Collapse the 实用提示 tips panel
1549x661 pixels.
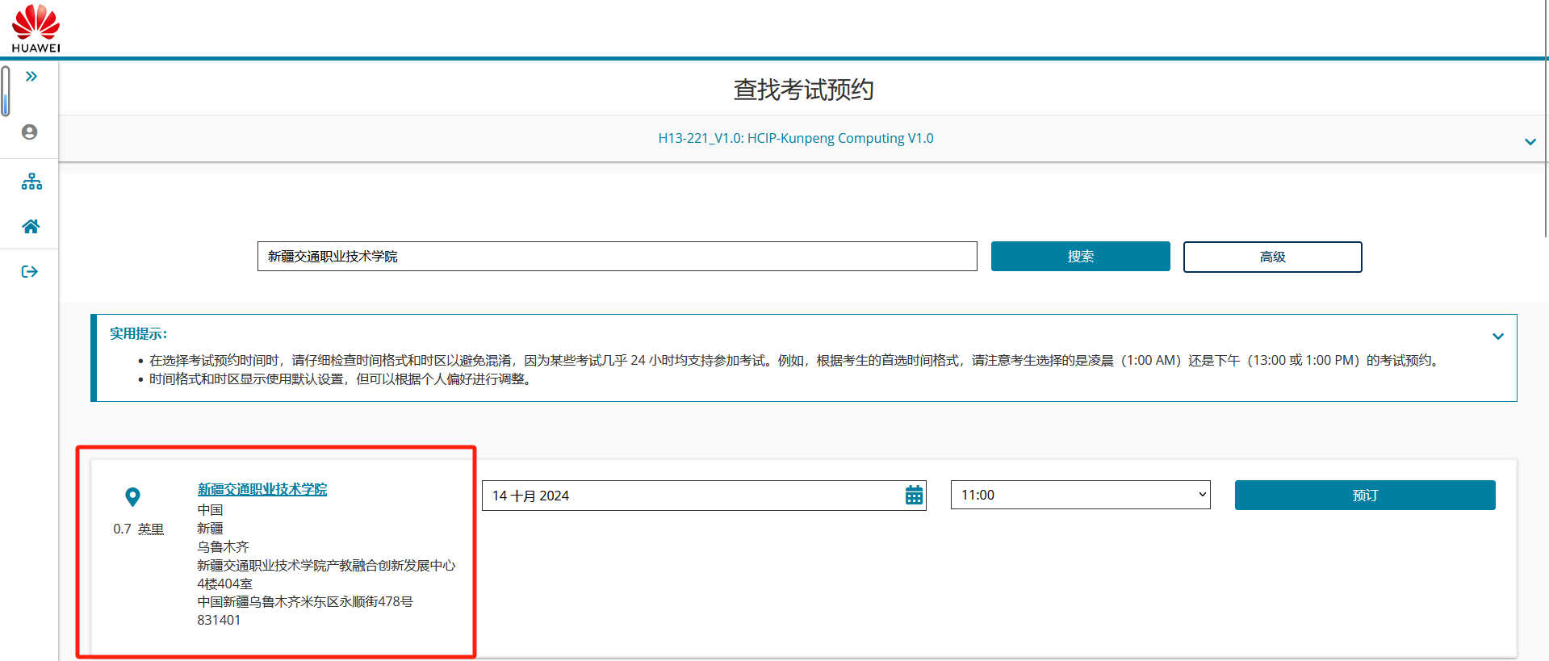[x=1497, y=337]
